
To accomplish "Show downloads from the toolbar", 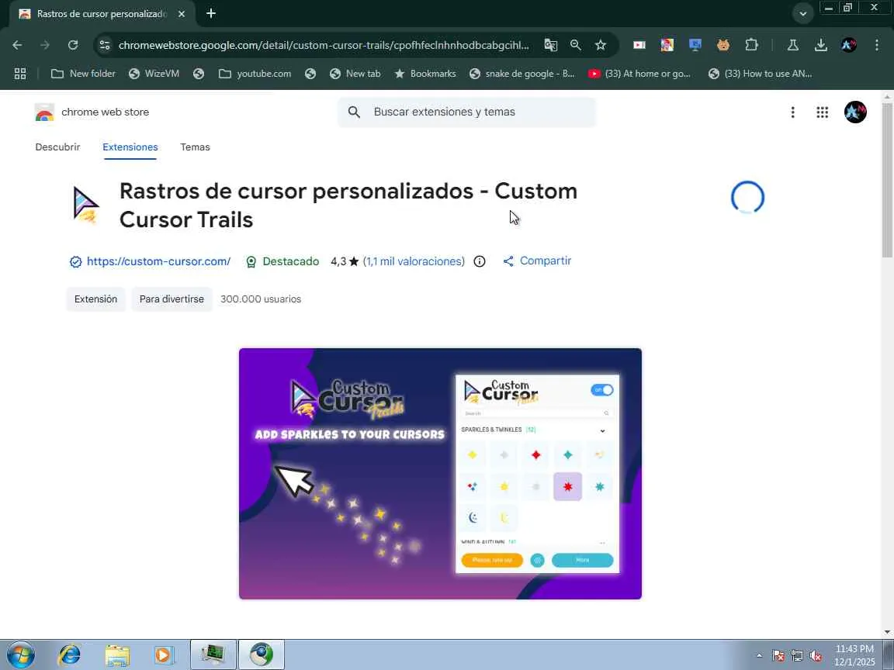I will pos(820,45).
